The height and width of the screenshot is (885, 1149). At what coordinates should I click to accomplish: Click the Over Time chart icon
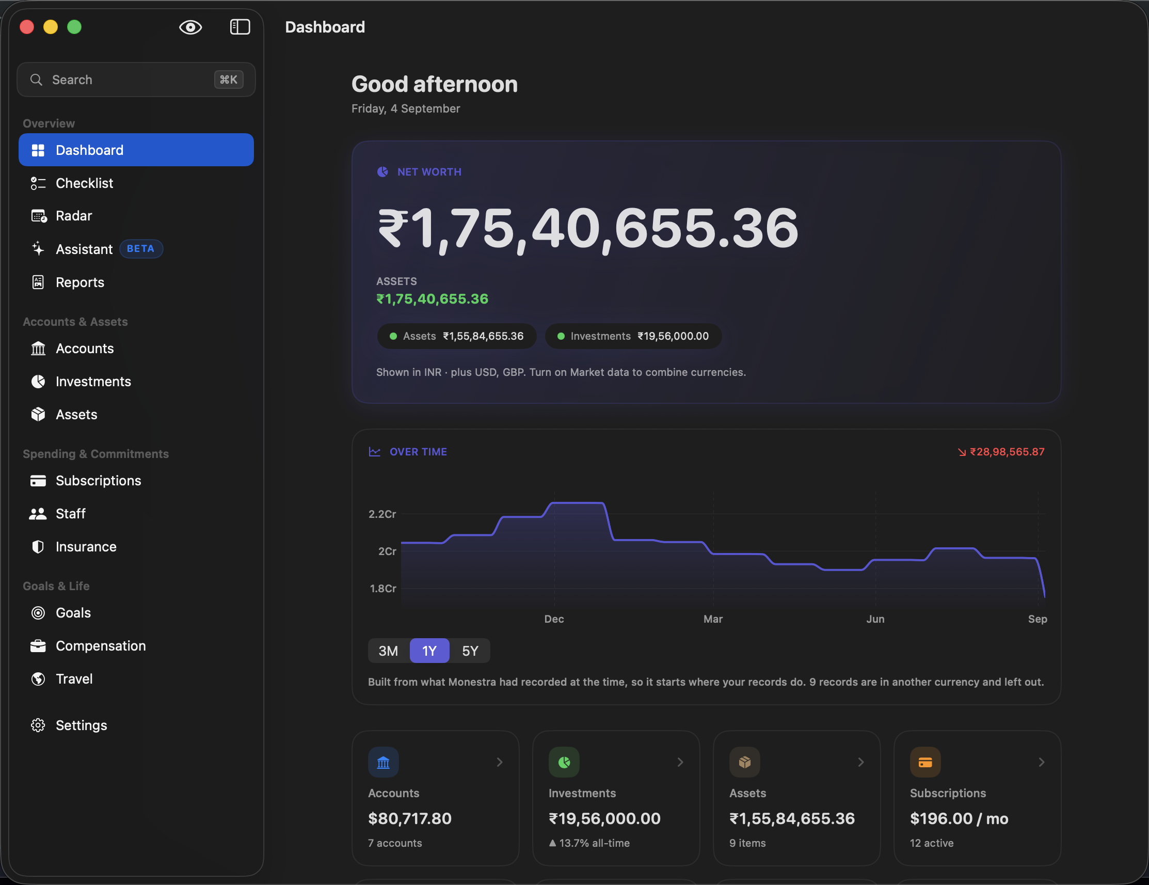374,451
